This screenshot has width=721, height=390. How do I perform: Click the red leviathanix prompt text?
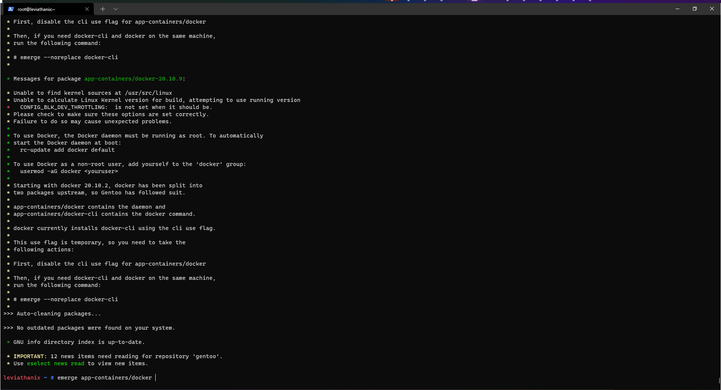coord(22,378)
